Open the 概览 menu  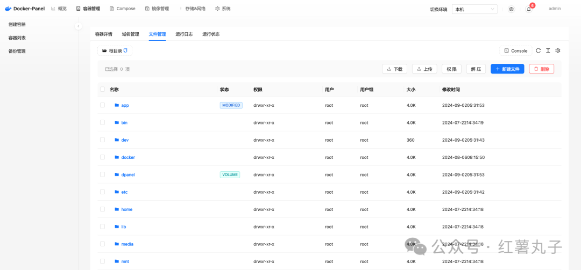point(59,9)
